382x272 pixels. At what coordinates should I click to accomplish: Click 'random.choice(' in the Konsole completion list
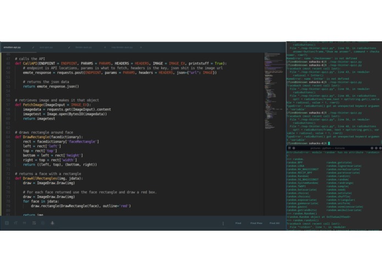pyautogui.click(x=298, y=193)
